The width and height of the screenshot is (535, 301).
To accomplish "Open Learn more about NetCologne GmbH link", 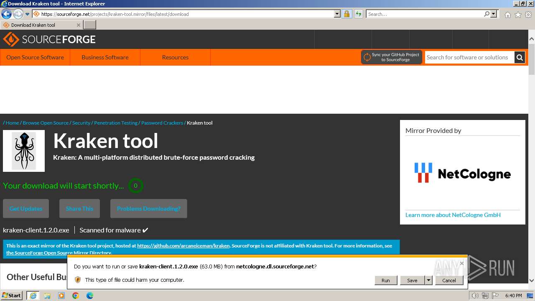I will pyautogui.click(x=453, y=215).
